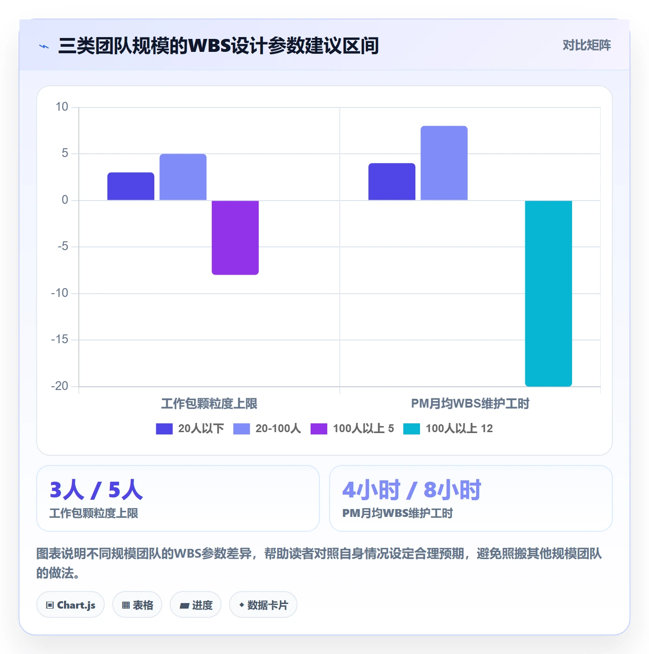Click the 数据卡片 tag chip
Screen dimensions: 649x654
coord(263,604)
